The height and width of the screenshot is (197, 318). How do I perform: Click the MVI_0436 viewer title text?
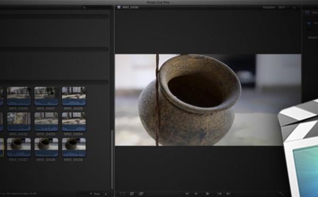coord(130,7)
